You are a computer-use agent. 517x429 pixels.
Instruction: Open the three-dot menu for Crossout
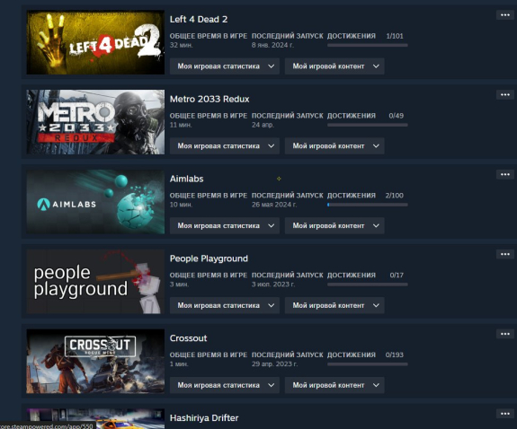pyautogui.click(x=504, y=334)
